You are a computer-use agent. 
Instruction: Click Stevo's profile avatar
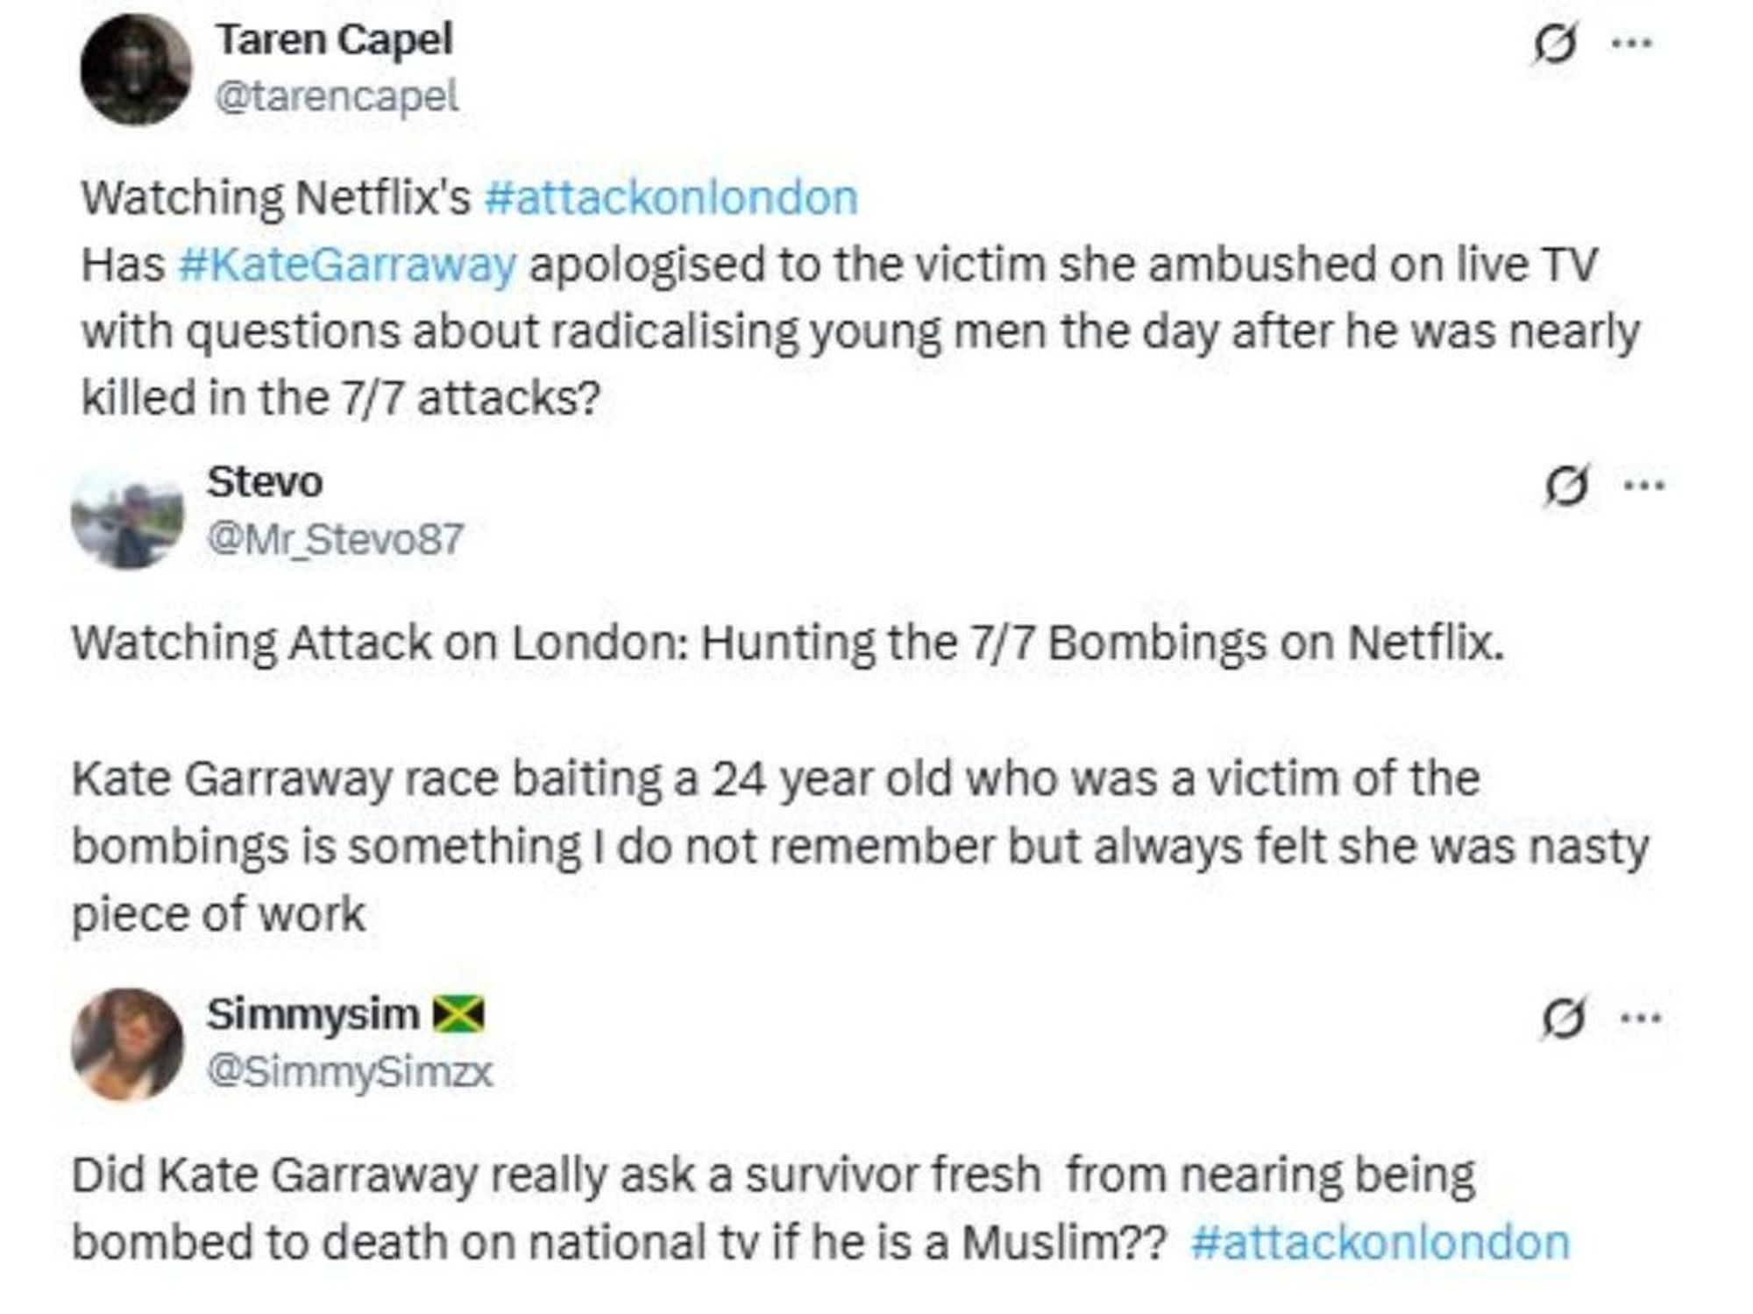coord(128,517)
